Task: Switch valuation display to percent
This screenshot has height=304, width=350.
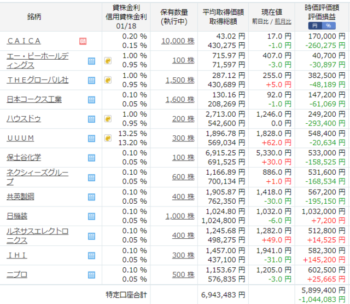Action: point(329,26)
